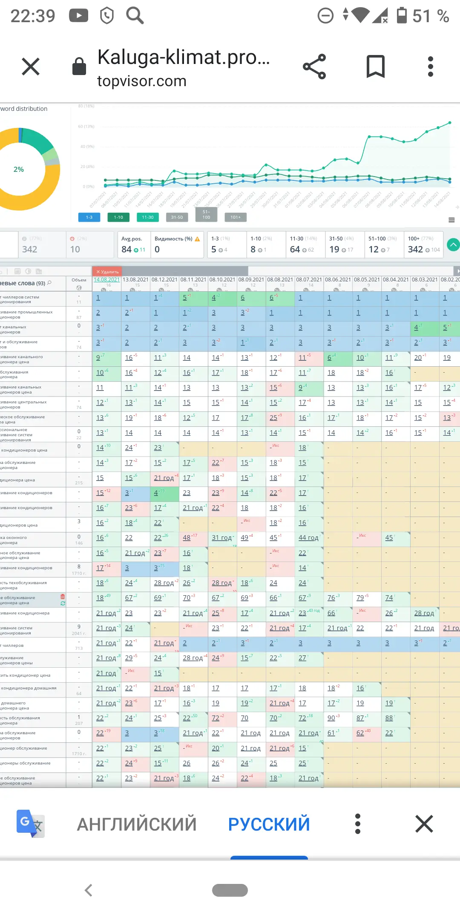The width and height of the screenshot is (460, 921).
Task: Toggle the 31-50 chart legend
Action: point(177,217)
